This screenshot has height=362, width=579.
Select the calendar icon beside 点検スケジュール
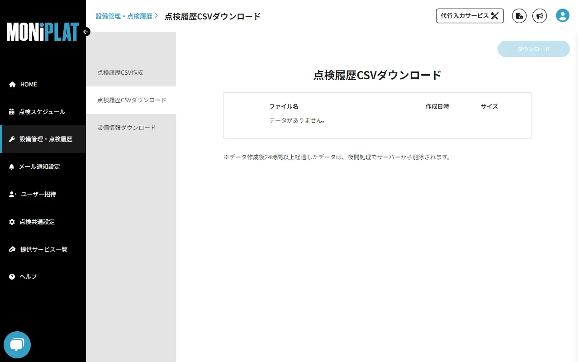point(11,112)
